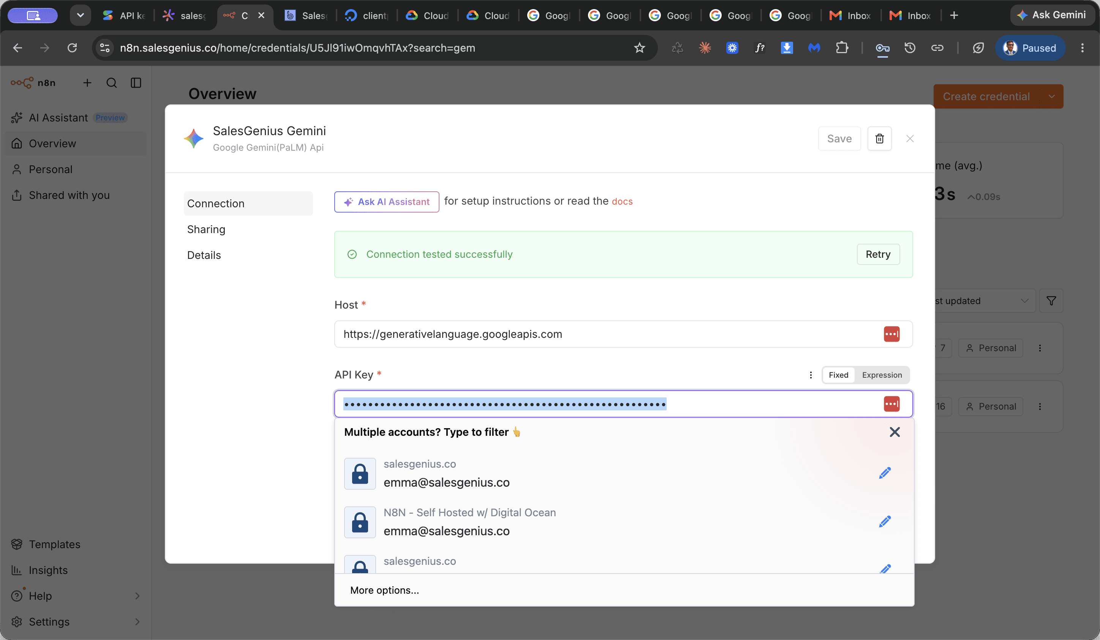Screen dimensions: 1100x640
Task: Click Retry connection test button
Action: 878,254
